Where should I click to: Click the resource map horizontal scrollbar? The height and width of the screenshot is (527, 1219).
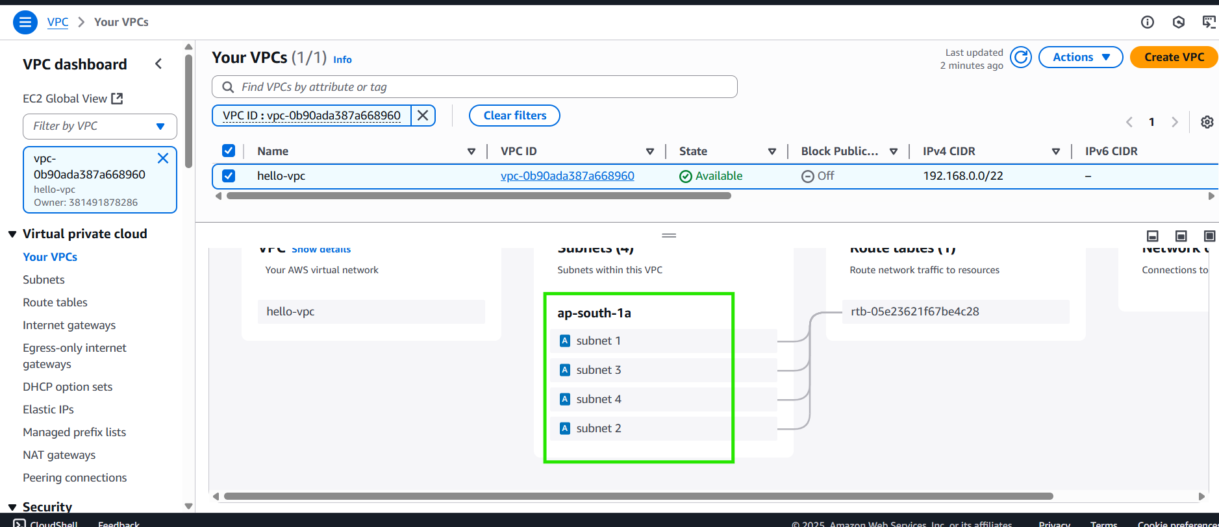(638, 496)
